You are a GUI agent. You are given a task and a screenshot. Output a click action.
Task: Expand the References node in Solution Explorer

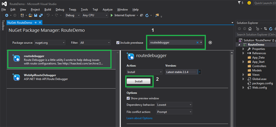click(243, 53)
